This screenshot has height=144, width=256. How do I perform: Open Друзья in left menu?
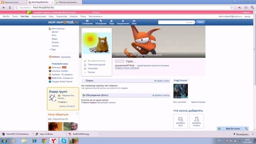point(55,32)
